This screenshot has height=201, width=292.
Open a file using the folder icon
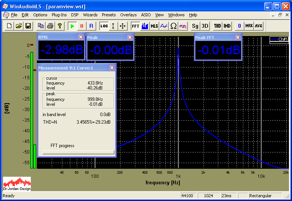click(19, 26)
